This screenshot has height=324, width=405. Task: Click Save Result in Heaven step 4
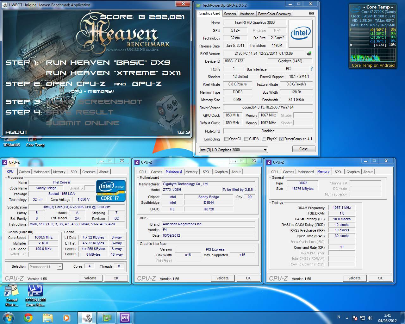79,112
